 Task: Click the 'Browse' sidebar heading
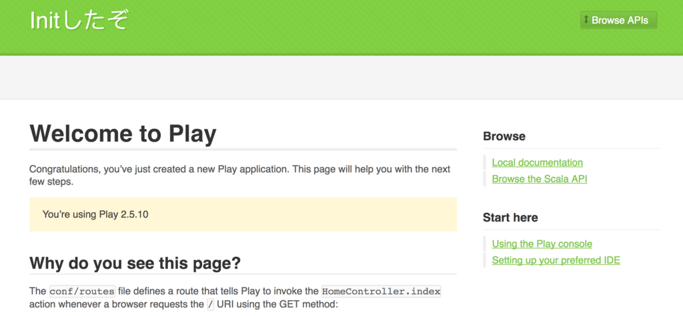click(x=504, y=136)
